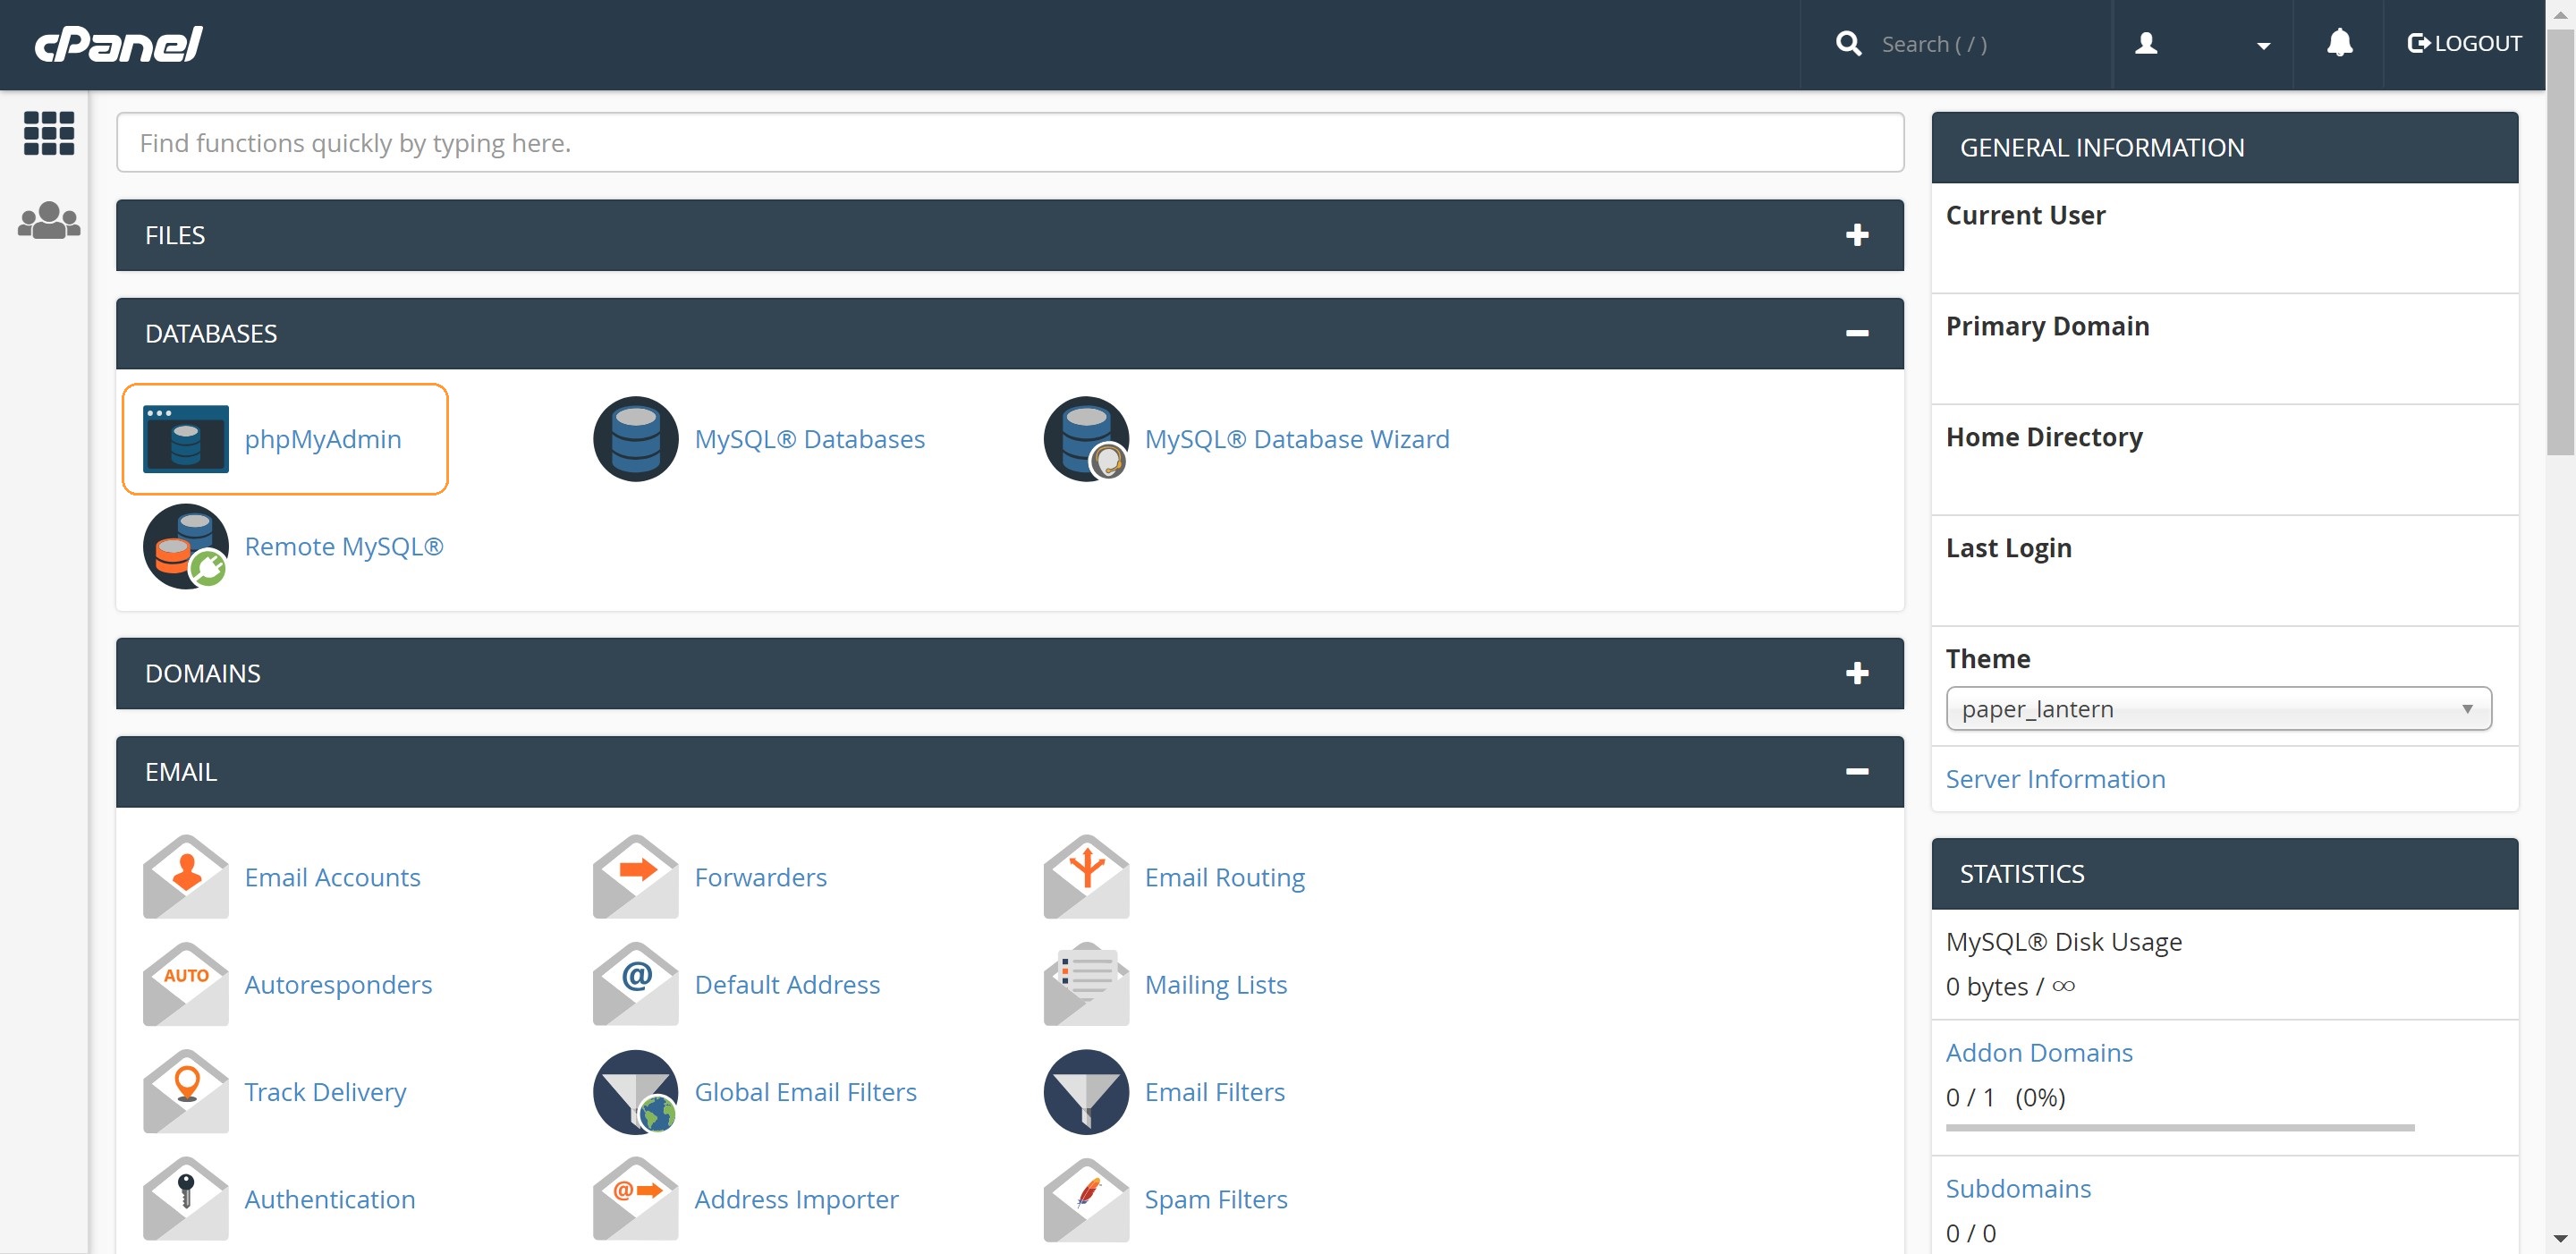This screenshot has width=2576, height=1254.
Task: Open the Default Address link text
Action: pyautogui.click(x=788, y=984)
